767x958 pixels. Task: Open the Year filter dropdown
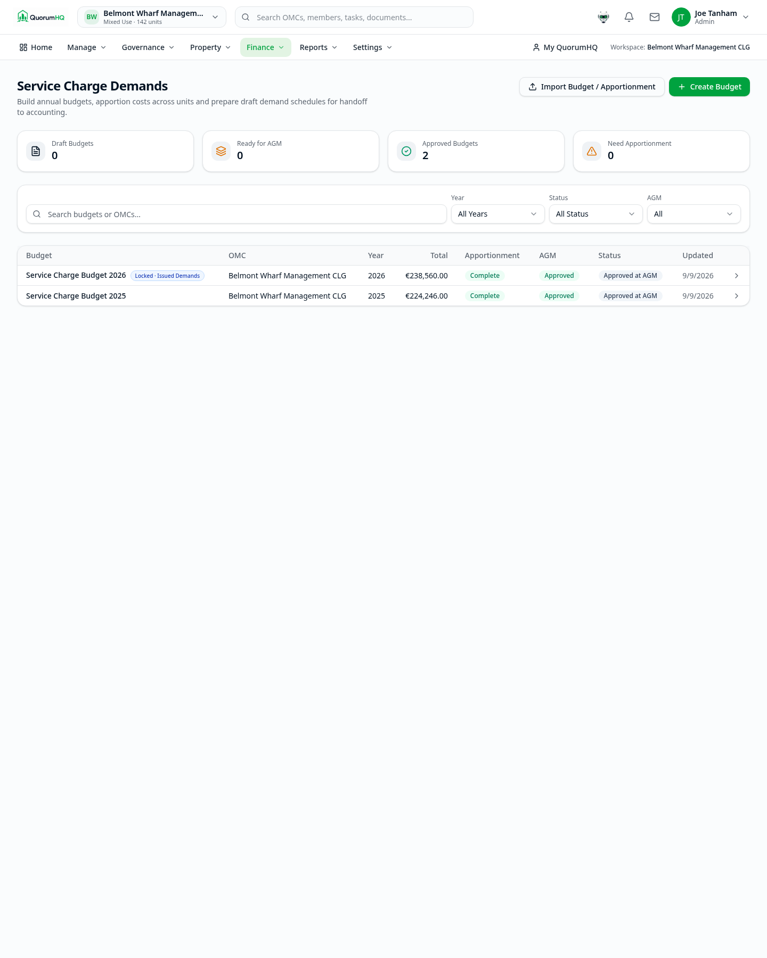point(498,214)
